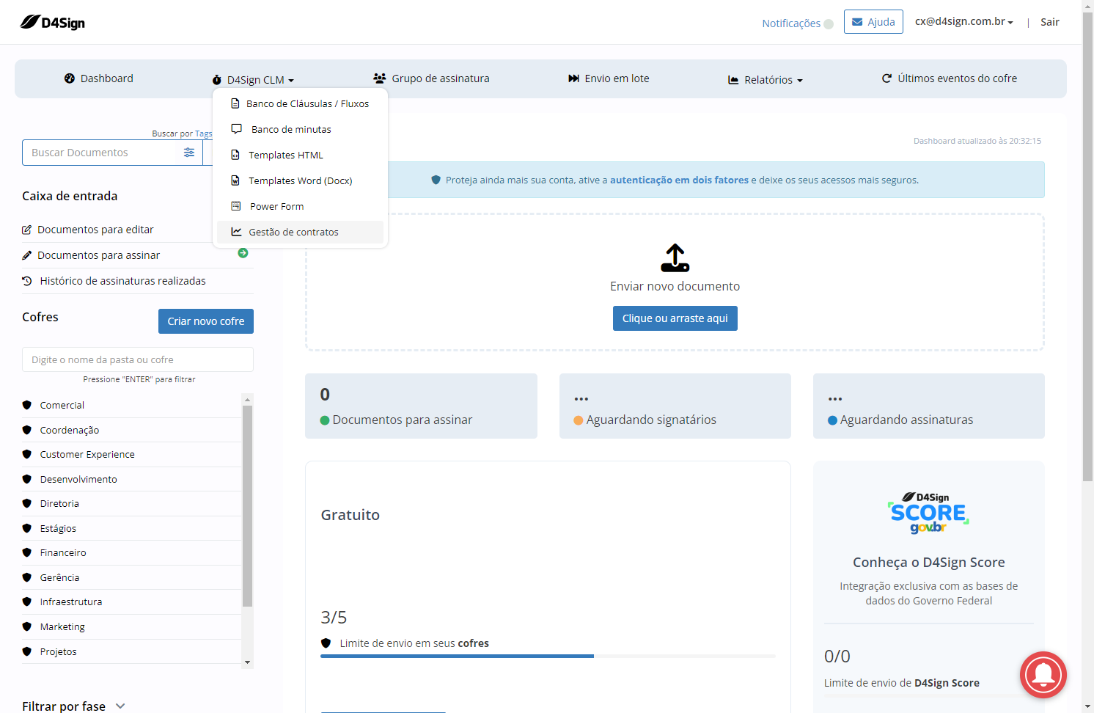
Task: Choose Templates Word (Docx)
Action: click(x=301, y=180)
